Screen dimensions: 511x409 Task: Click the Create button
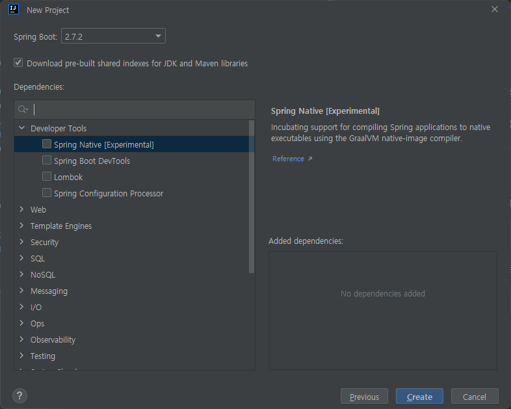click(419, 396)
